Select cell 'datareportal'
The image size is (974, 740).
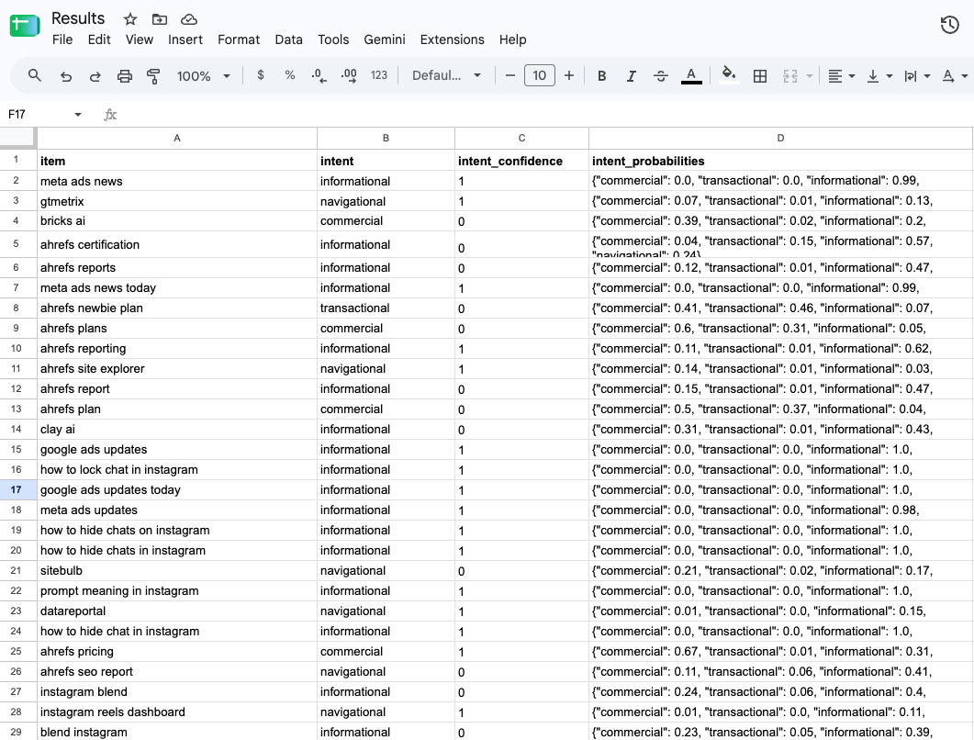(177, 611)
